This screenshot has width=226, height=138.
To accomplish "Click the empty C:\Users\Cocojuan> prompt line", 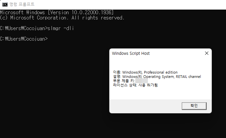I will pos(24,39).
